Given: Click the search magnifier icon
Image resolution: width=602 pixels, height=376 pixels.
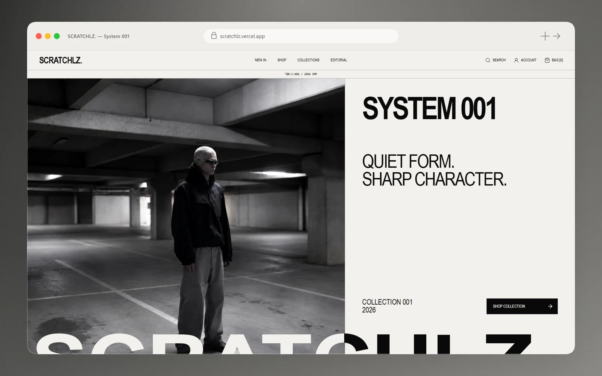Looking at the screenshot, I should (488, 60).
